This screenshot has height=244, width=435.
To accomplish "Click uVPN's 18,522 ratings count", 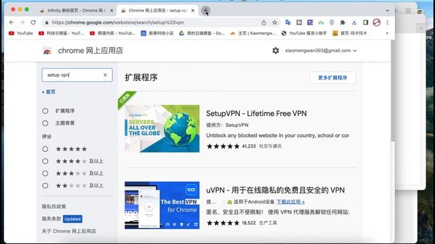I will point(249,223).
